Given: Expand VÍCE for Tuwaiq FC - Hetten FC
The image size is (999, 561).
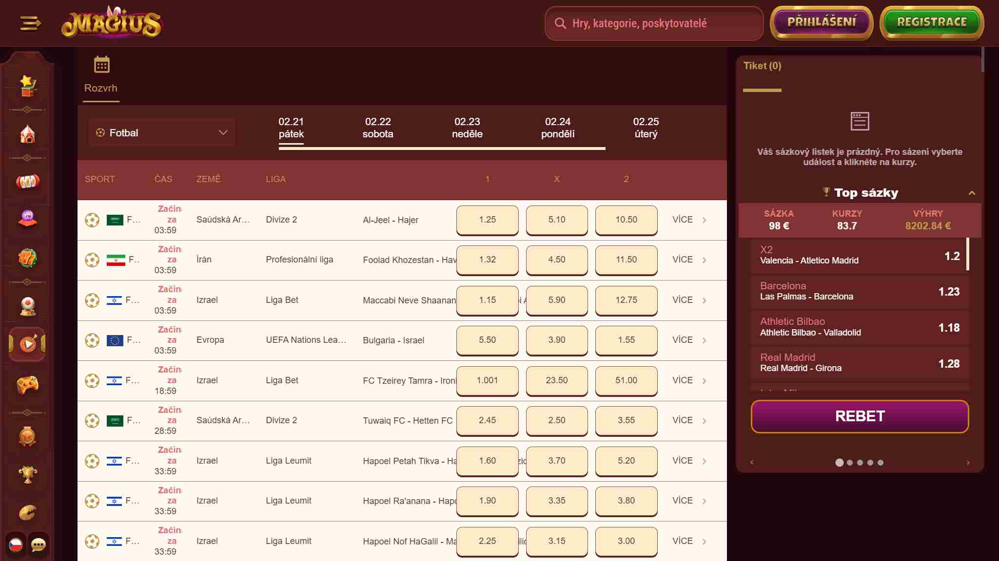Looking at the screenshot, I should point(689,420).
